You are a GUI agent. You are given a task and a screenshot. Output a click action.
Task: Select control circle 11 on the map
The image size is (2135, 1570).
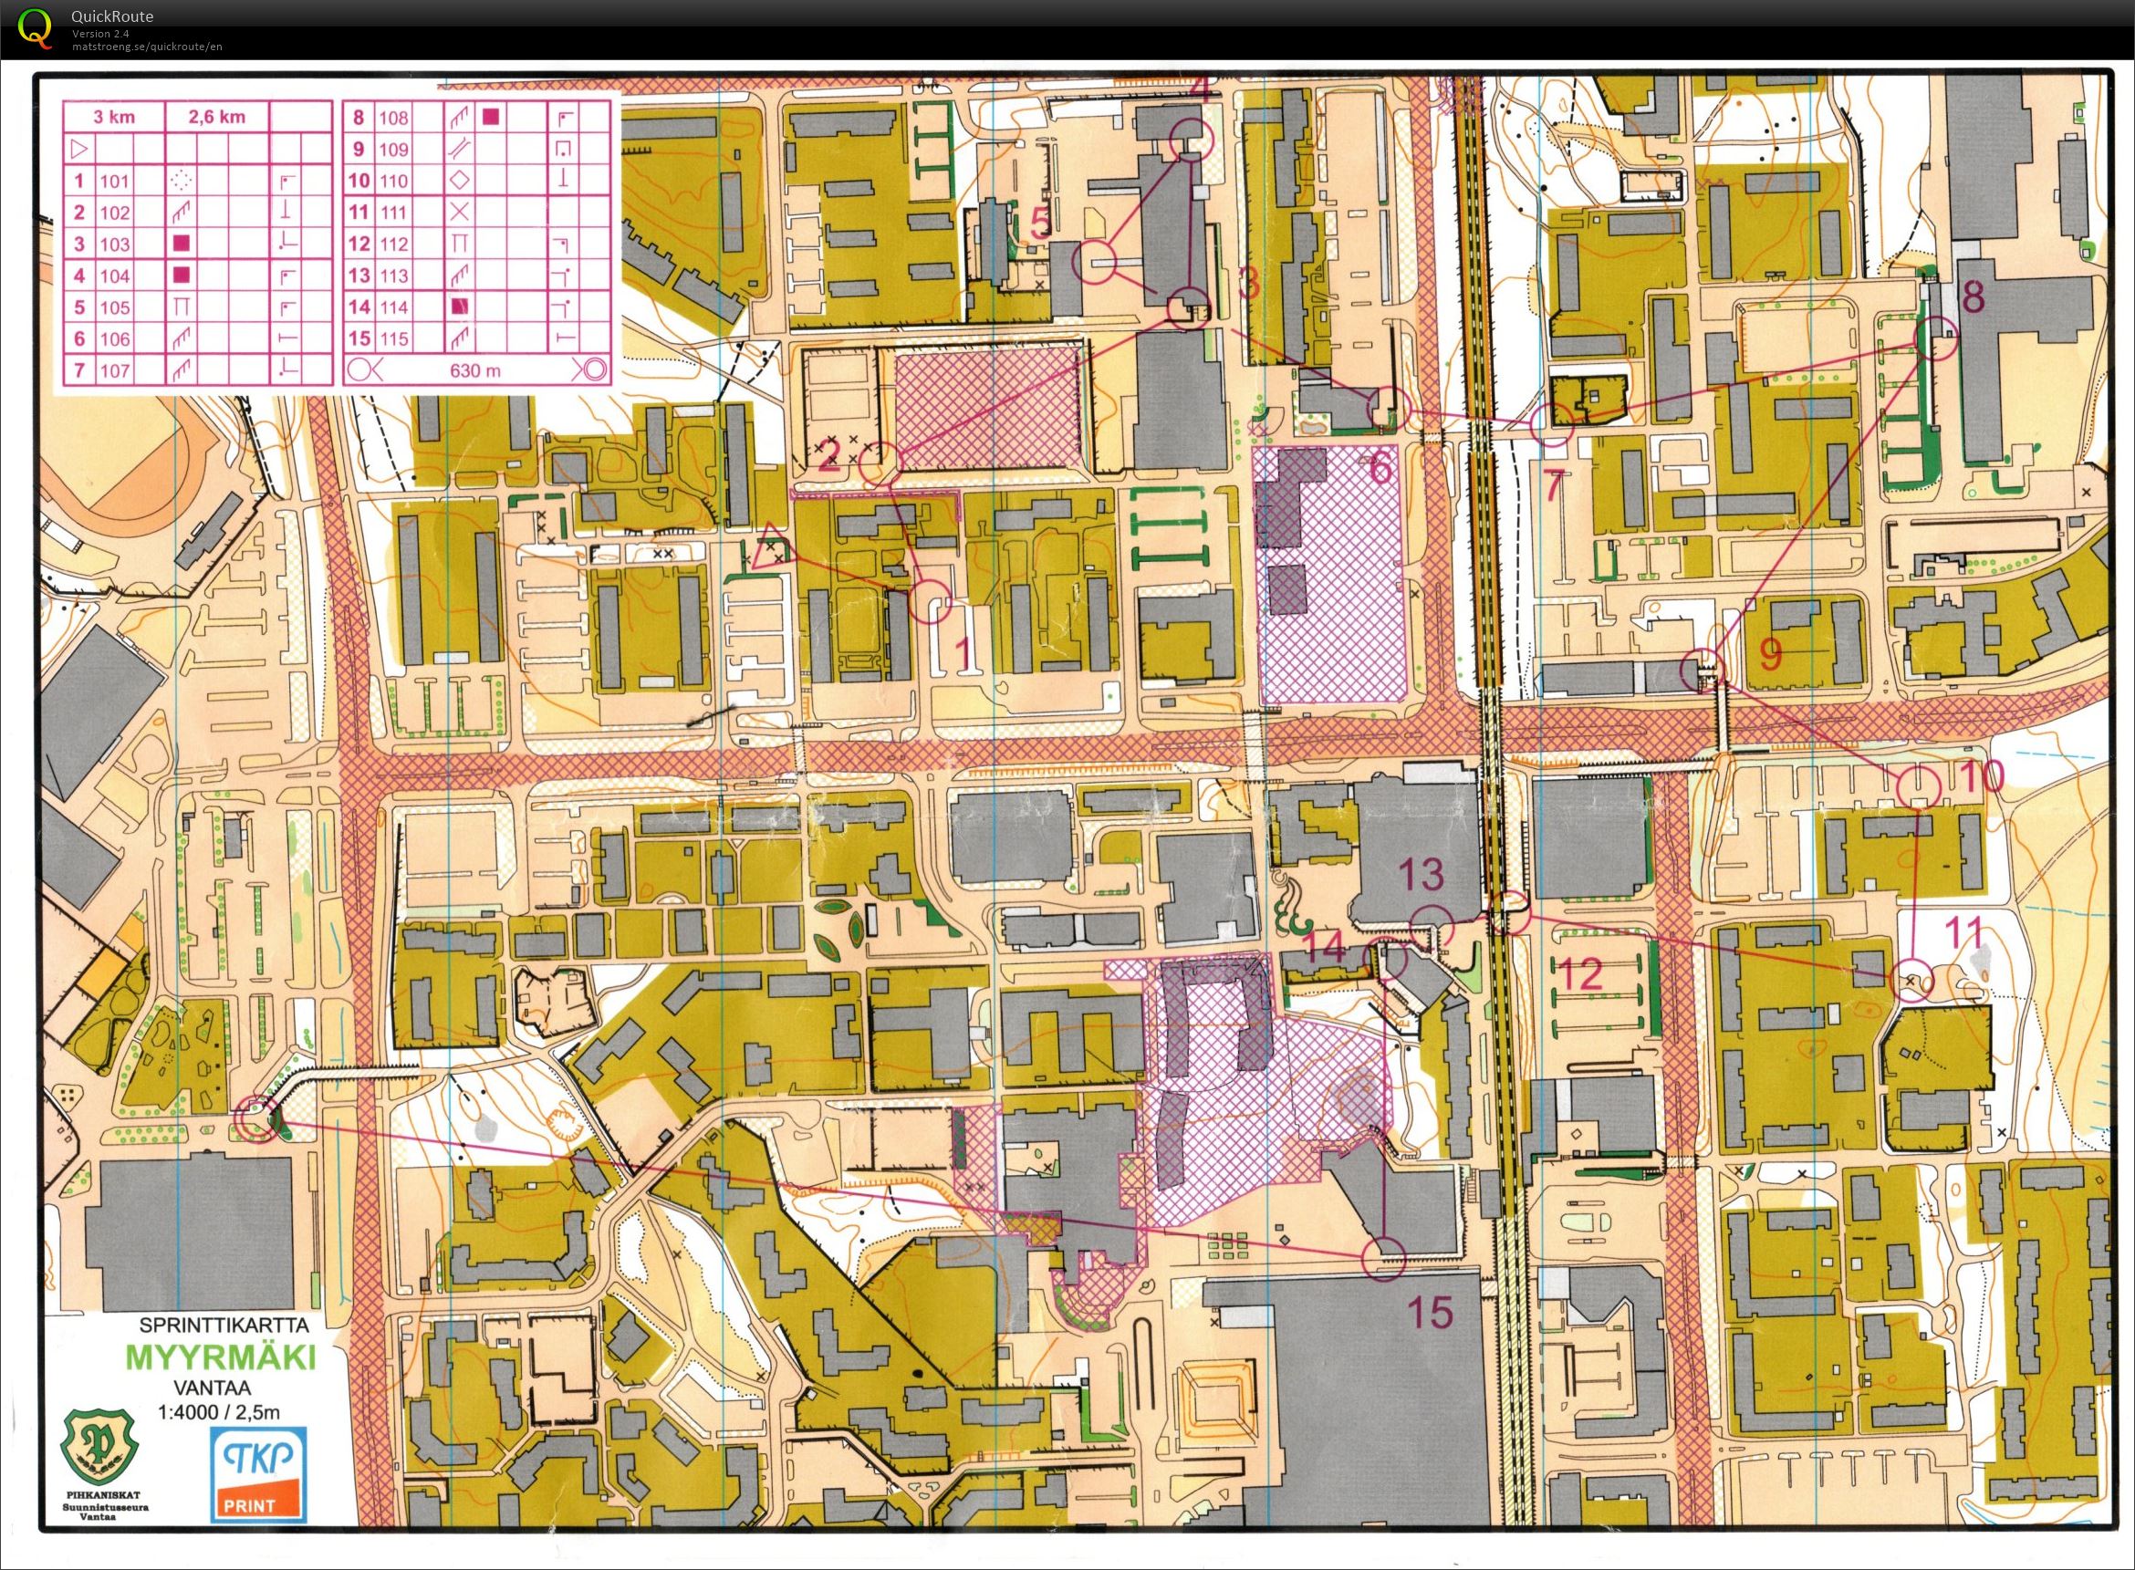(x=1912, y=978)
